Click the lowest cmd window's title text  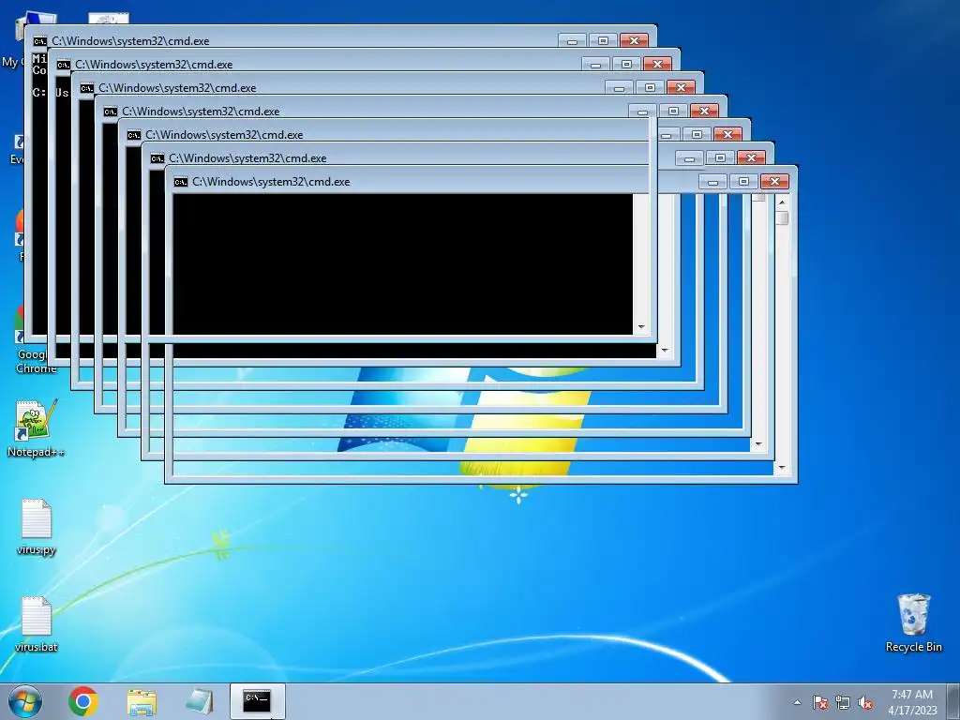click(271, 182)
